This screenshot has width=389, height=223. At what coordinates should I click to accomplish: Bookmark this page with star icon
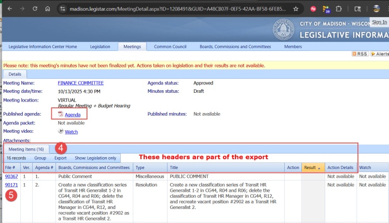pos(296,9)
